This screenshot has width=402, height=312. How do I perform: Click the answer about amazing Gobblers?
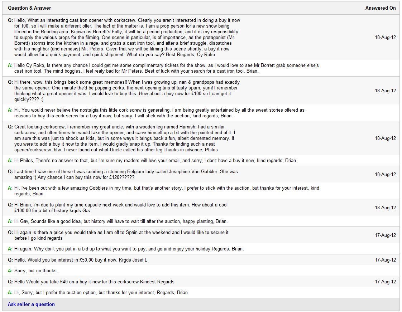[x=167, y=191]
